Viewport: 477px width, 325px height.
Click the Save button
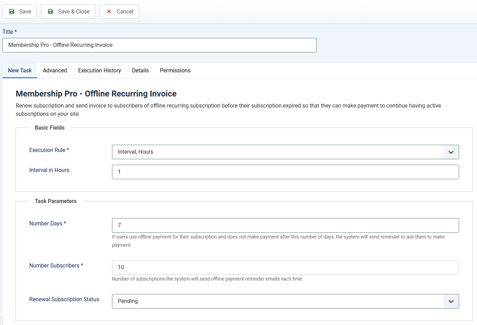[20, 11]
